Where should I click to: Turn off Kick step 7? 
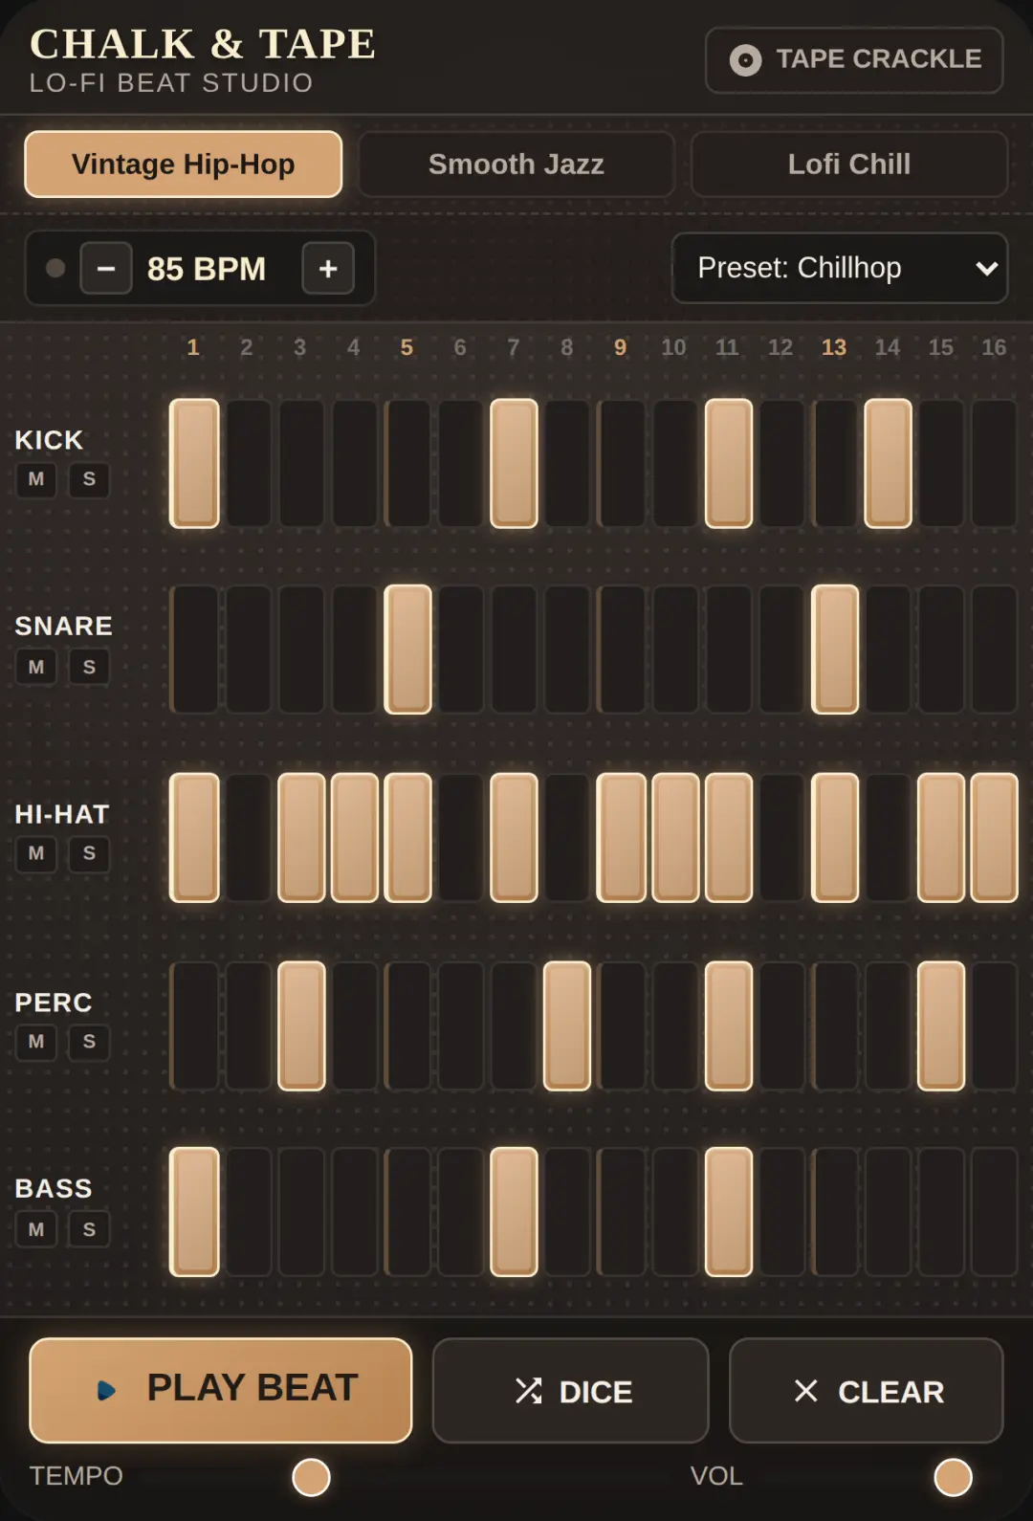(x=515, y=464)
